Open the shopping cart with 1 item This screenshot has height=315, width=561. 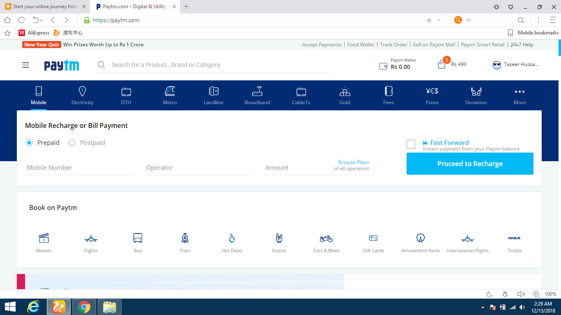452,64
